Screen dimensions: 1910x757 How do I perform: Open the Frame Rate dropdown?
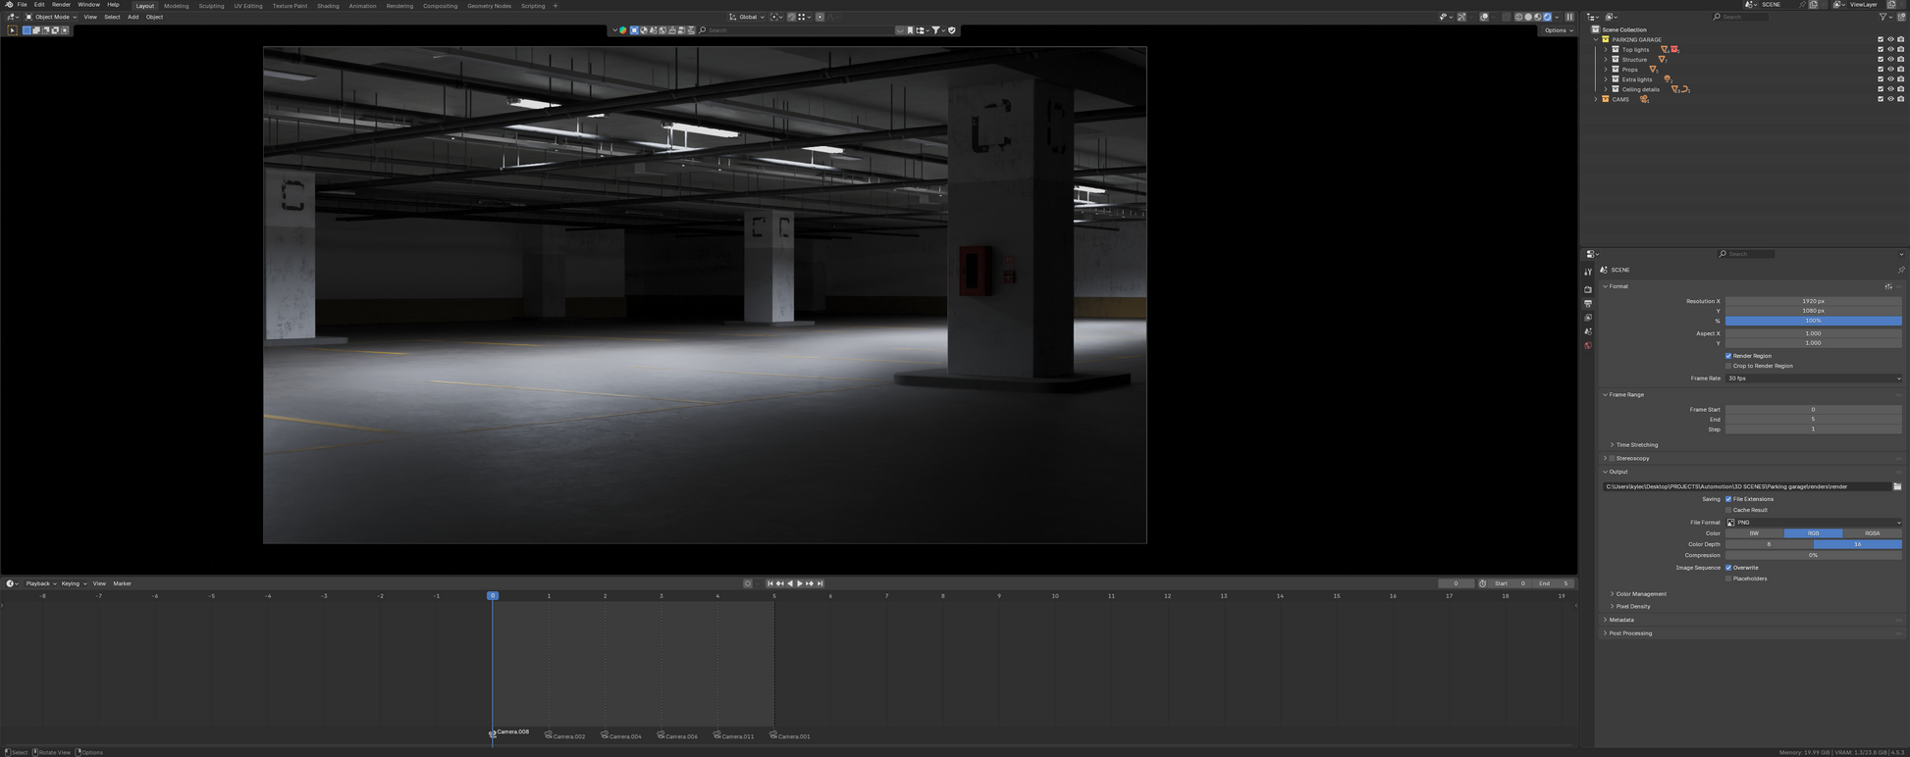(1813, 378)
